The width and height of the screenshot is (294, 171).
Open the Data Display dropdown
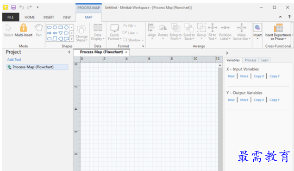(98, 32)
